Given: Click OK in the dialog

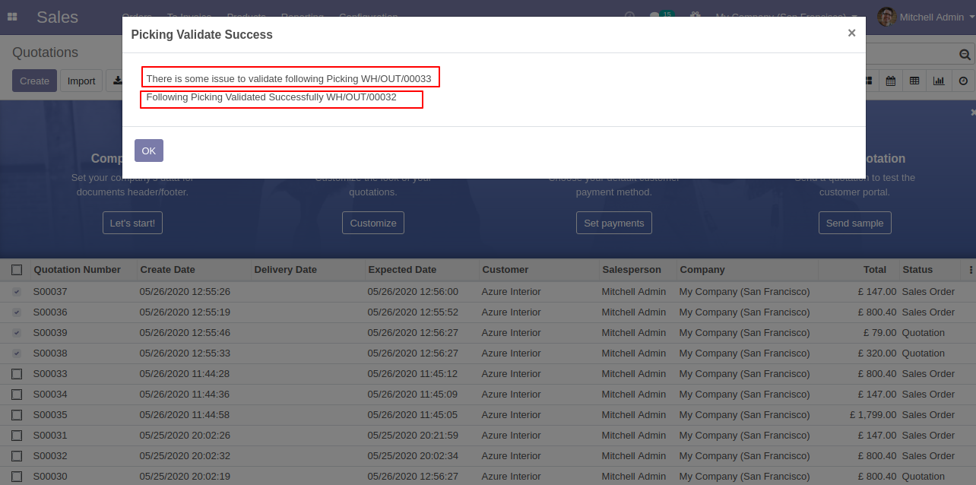Looking at the screenshot, I should 149,151.
